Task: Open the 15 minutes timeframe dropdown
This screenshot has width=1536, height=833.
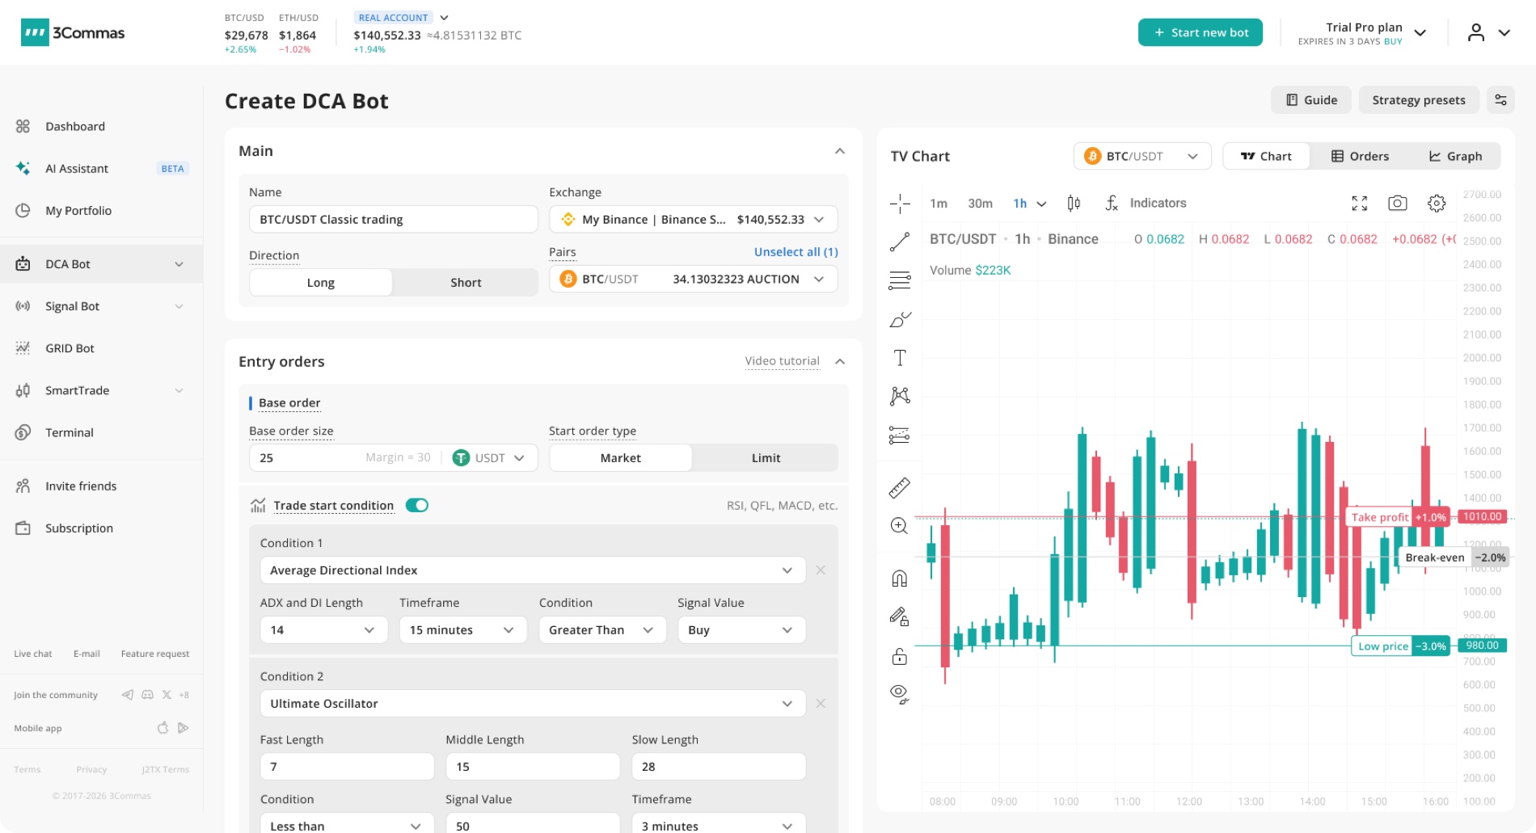Action: 463,630
